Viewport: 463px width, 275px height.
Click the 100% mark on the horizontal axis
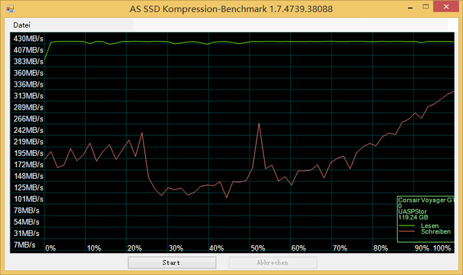coord(442,249)
